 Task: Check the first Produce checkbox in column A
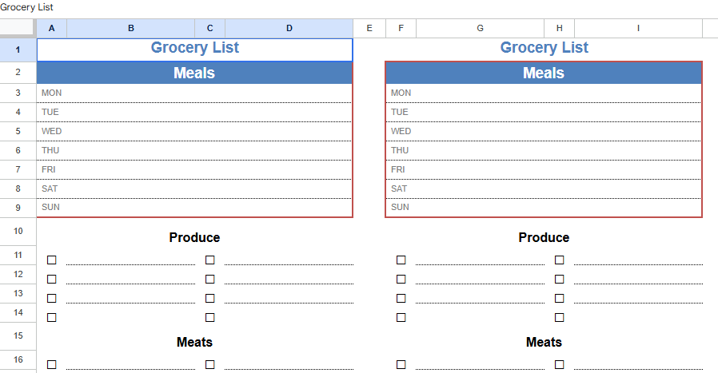52,260
